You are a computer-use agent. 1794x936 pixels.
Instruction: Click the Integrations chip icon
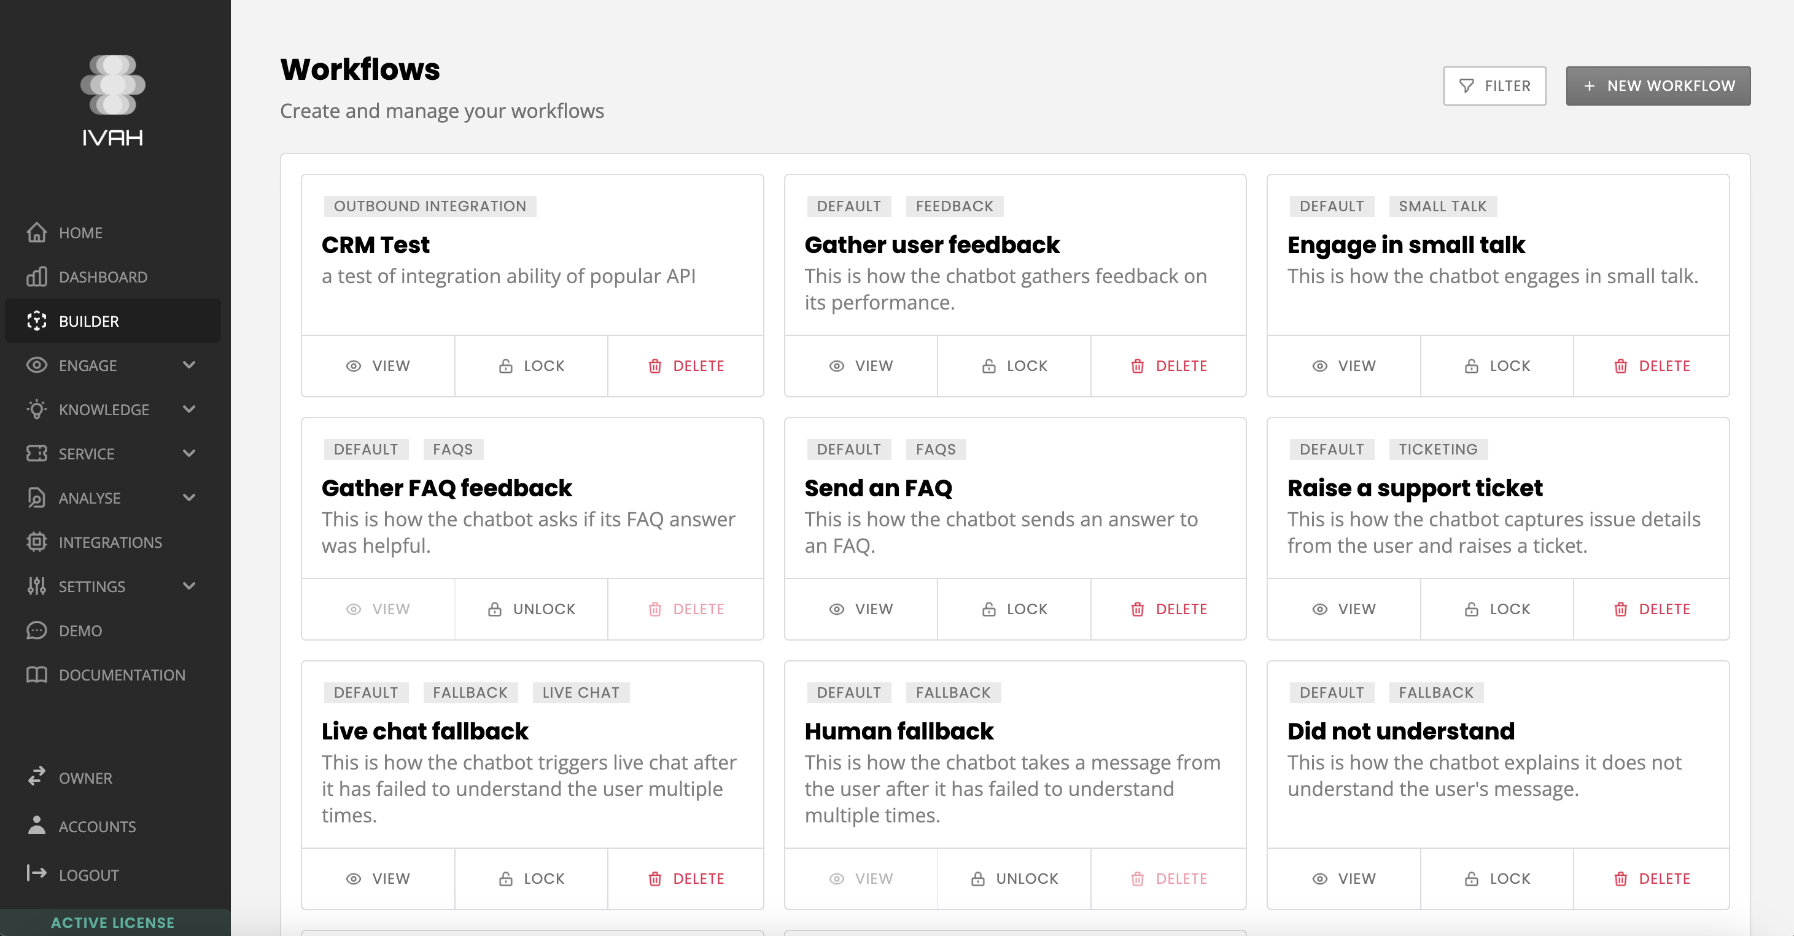36,542
